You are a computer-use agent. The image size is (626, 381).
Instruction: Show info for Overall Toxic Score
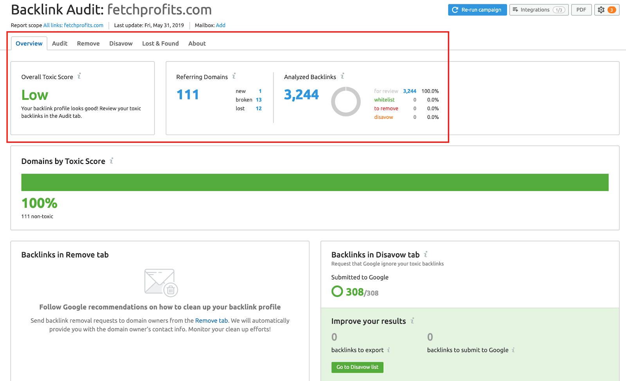coord(79,76)
